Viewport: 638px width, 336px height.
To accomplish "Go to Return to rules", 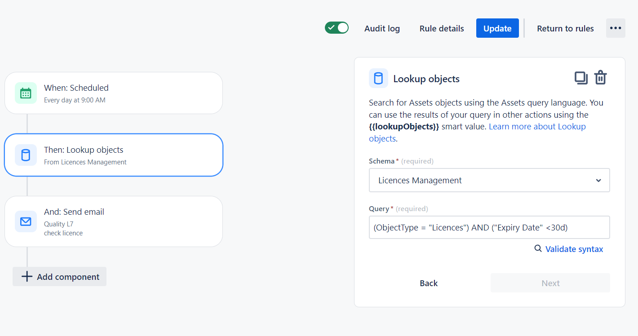I will pyautogui.click(x=565, y=28).
